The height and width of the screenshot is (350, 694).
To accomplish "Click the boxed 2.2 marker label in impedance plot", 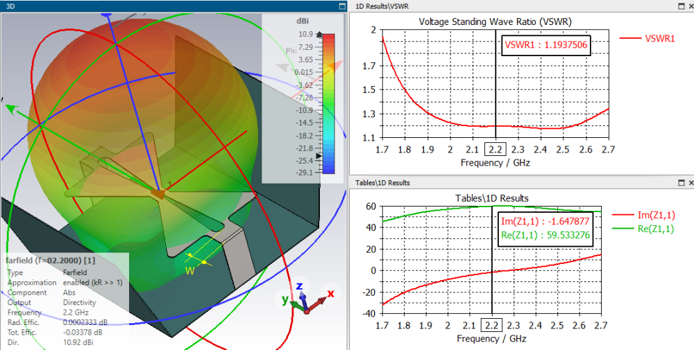I will [492, 326].
